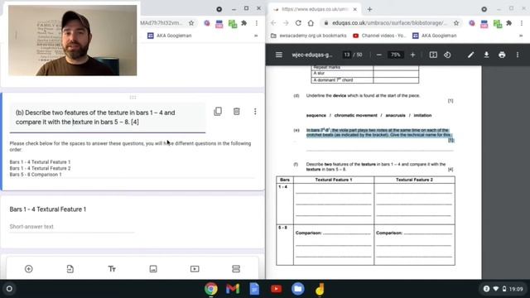
Task: Open Gmail from the shelf
Action: 233,289
